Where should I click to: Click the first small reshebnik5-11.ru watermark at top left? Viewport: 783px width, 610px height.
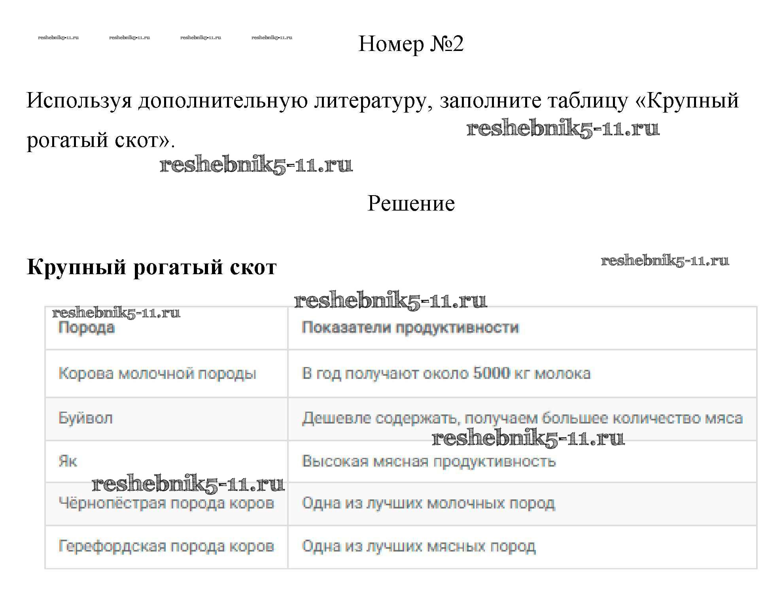58,38
